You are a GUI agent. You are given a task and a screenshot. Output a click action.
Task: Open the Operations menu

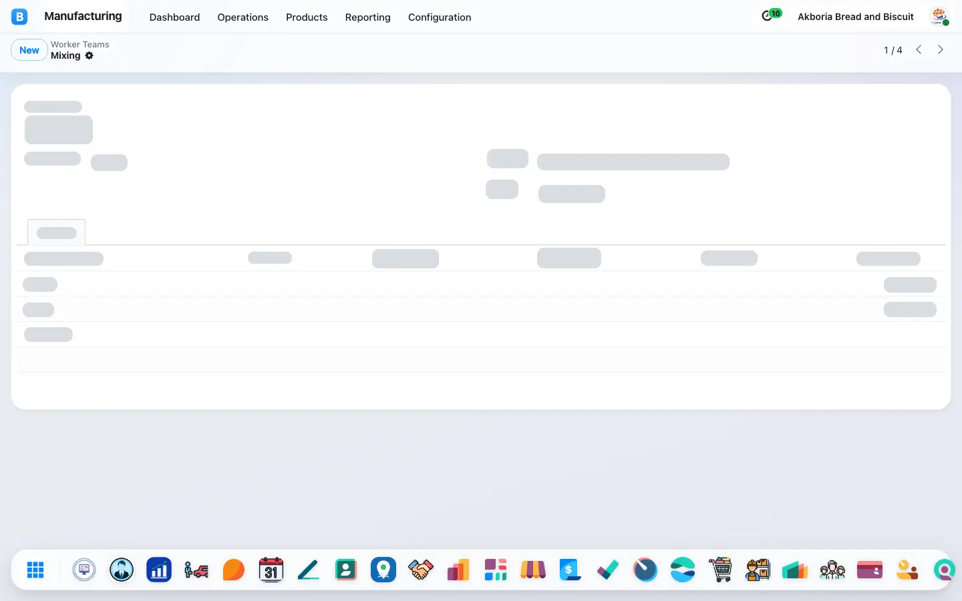coord(243,17)
